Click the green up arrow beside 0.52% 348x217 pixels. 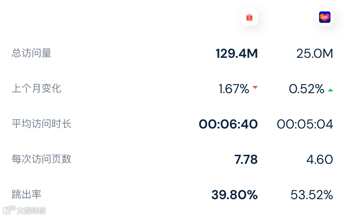tap(330, 90)
